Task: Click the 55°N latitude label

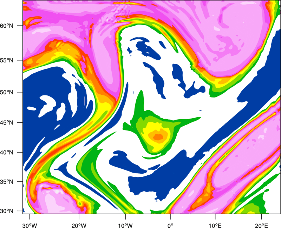Action: pyautogui.click(x=7, y=60)
